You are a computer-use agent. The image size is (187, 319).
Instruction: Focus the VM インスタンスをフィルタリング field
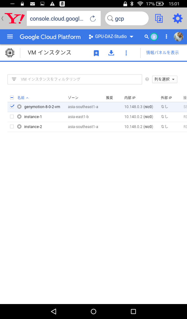pyautogui.click(x=75, y=79)
